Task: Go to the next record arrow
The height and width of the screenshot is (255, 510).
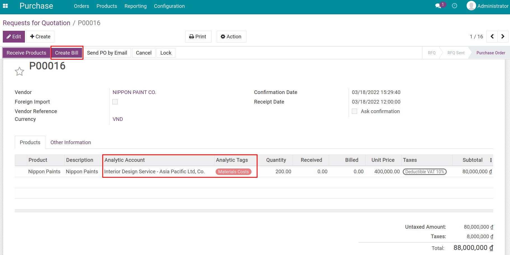Action: point(503,36)
